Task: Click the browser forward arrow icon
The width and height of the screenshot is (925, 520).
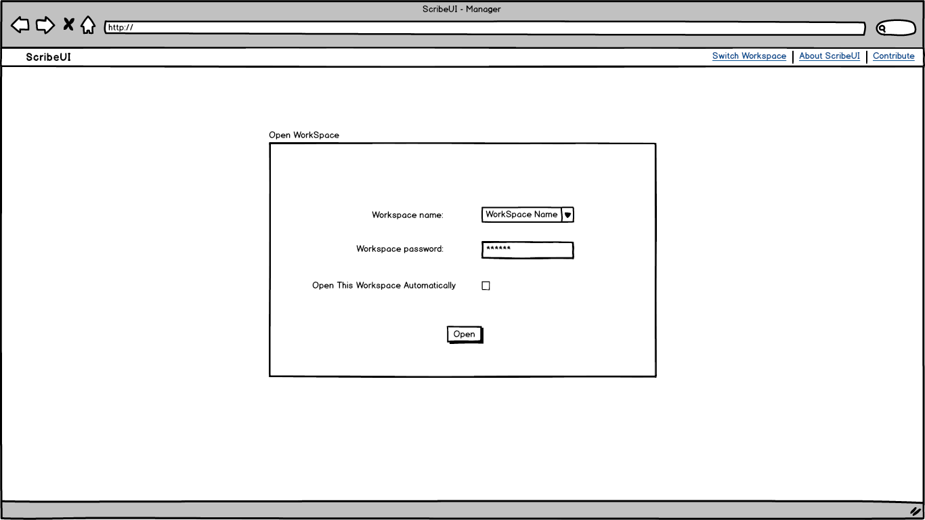Action: (x=45, y=25)
